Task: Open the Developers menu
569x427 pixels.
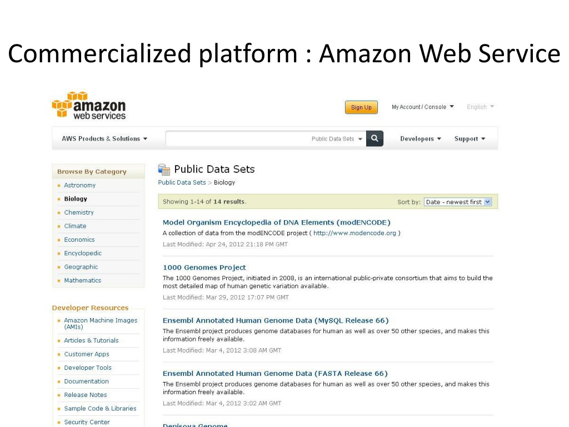Action: click(421, 138)
